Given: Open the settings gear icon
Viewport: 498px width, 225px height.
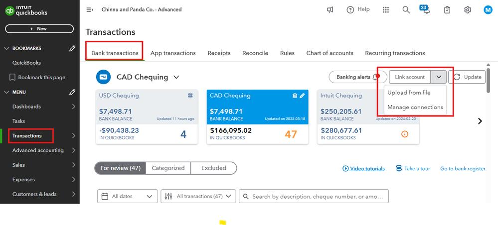Looking at the screenshot, I should tap(468, 9).
